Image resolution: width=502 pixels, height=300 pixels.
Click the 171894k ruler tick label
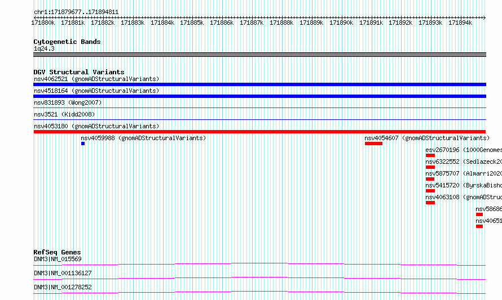pyautogui.click(x=460, y=23)
